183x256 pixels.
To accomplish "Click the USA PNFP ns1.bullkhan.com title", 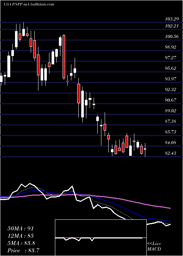I will point(29,4).
